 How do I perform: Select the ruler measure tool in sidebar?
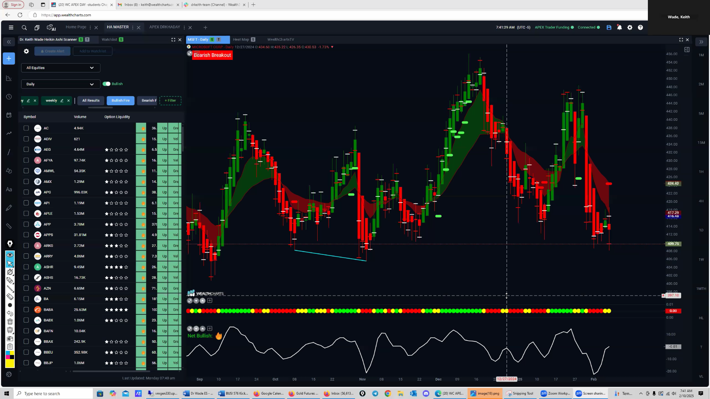coord(9,226)
